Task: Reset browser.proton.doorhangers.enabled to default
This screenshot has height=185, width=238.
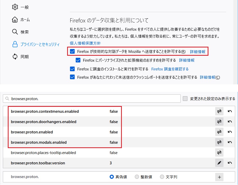Action: 230,122
